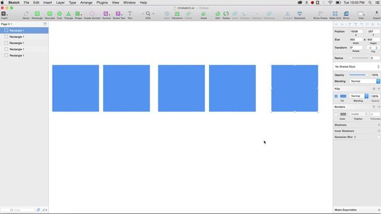The image size is (381, 214).
Task: Add an inner shadow with plus button
Action: pos(379,131)
